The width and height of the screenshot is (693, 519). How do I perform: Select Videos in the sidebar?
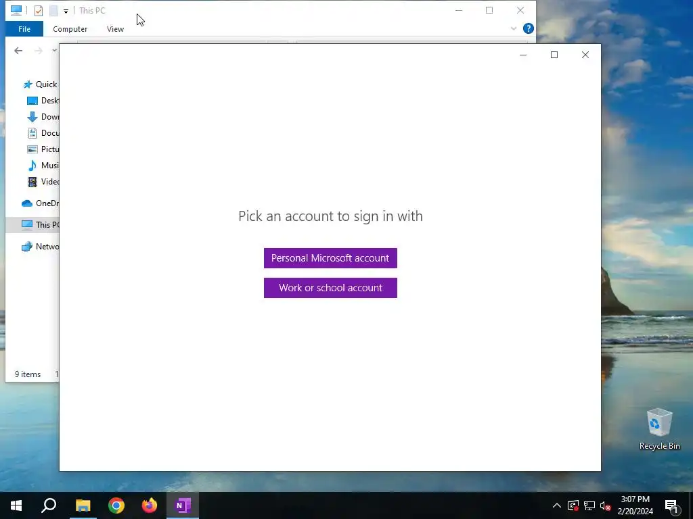(x=43, y=181)
